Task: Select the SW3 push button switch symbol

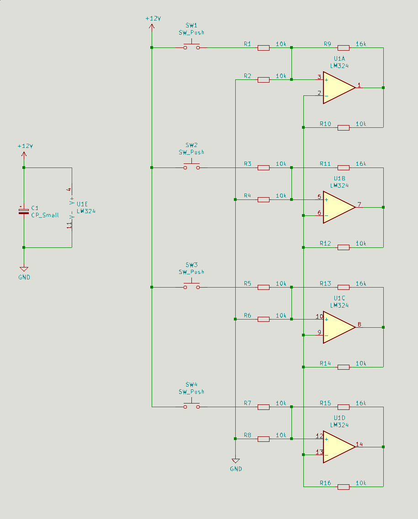Action: [191, 286]
